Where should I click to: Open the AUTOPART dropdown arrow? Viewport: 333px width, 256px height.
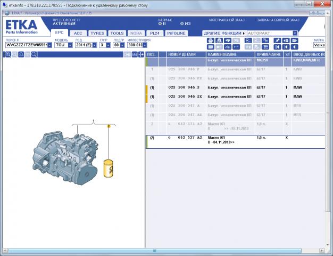(295, 33)
